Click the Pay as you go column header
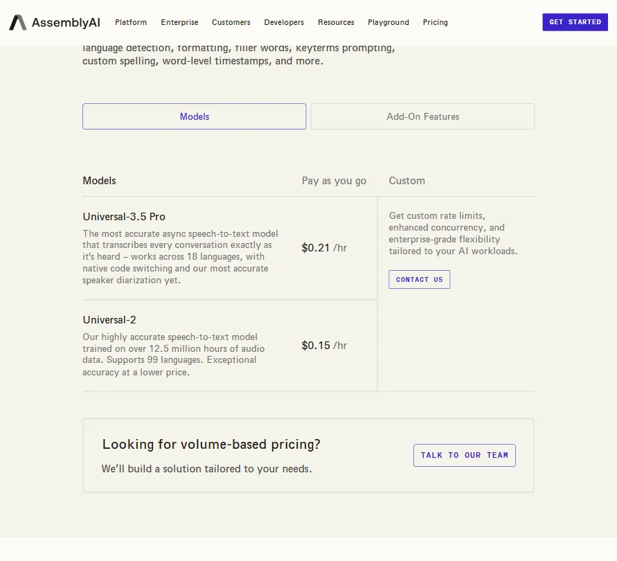This screenshot has width=617, height=561. (334, 181)
